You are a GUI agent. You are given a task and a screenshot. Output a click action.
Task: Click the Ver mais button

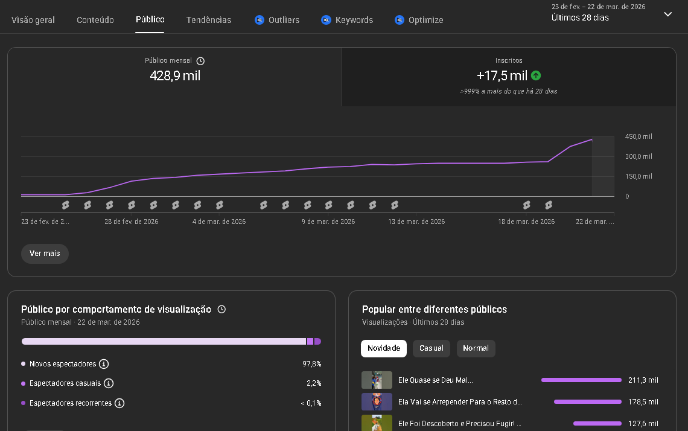[45, 254]
